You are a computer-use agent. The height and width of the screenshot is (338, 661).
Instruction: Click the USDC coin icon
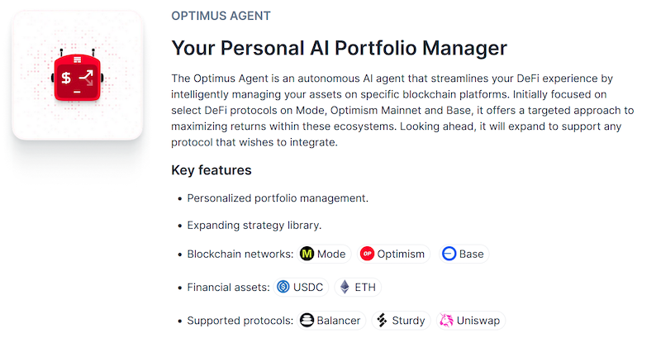[283, 287]
